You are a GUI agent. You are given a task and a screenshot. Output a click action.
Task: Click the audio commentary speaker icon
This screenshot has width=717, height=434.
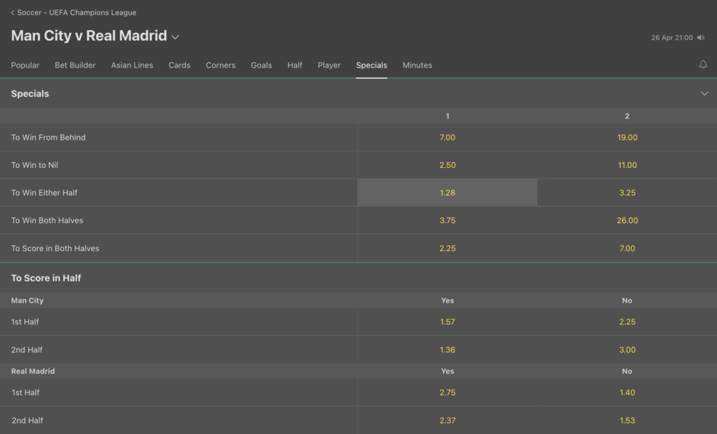pos(701,37)
